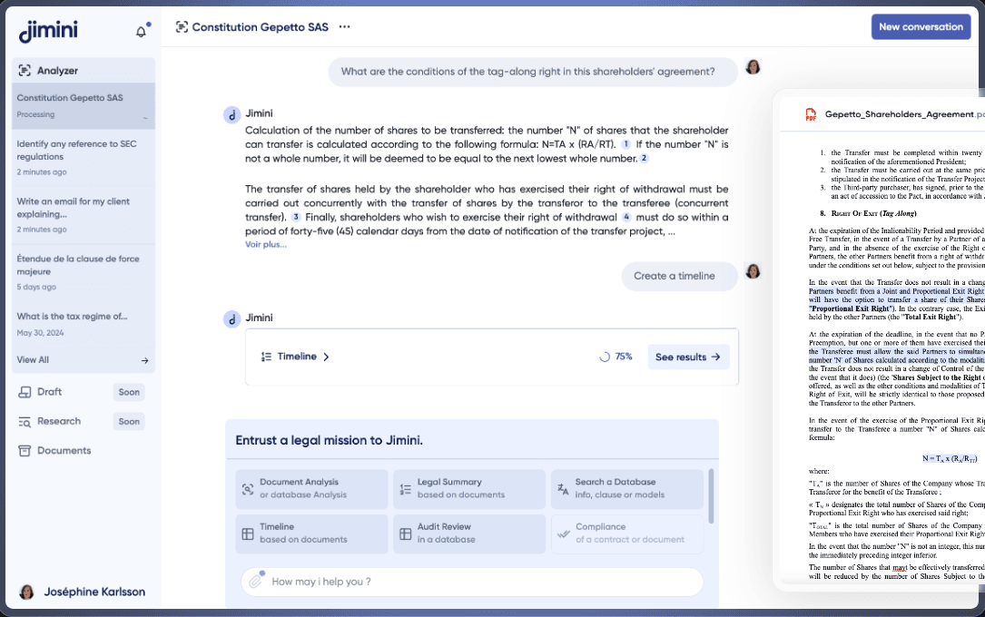Screen dimensions: 985x617
Task: Choose the Compliance mission card
Action: (627, 534)
